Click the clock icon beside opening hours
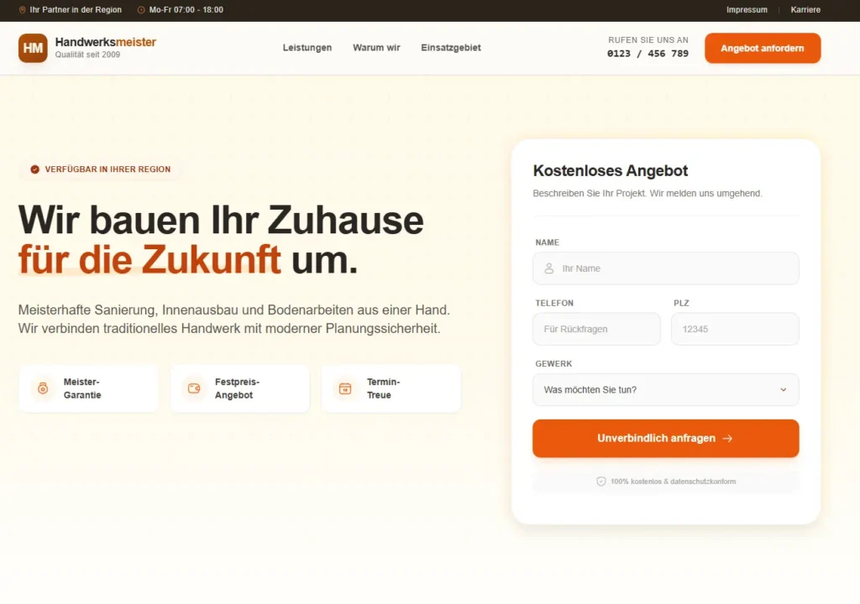Screen dimensions: 860x604 [x=141, y=10]
